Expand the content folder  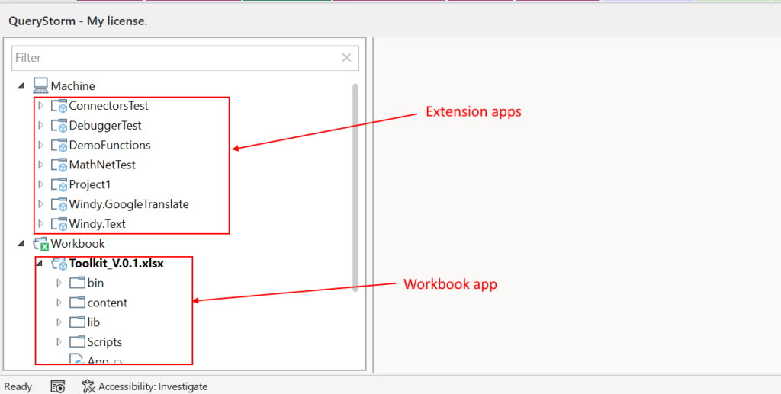click(x=59, y=303)
